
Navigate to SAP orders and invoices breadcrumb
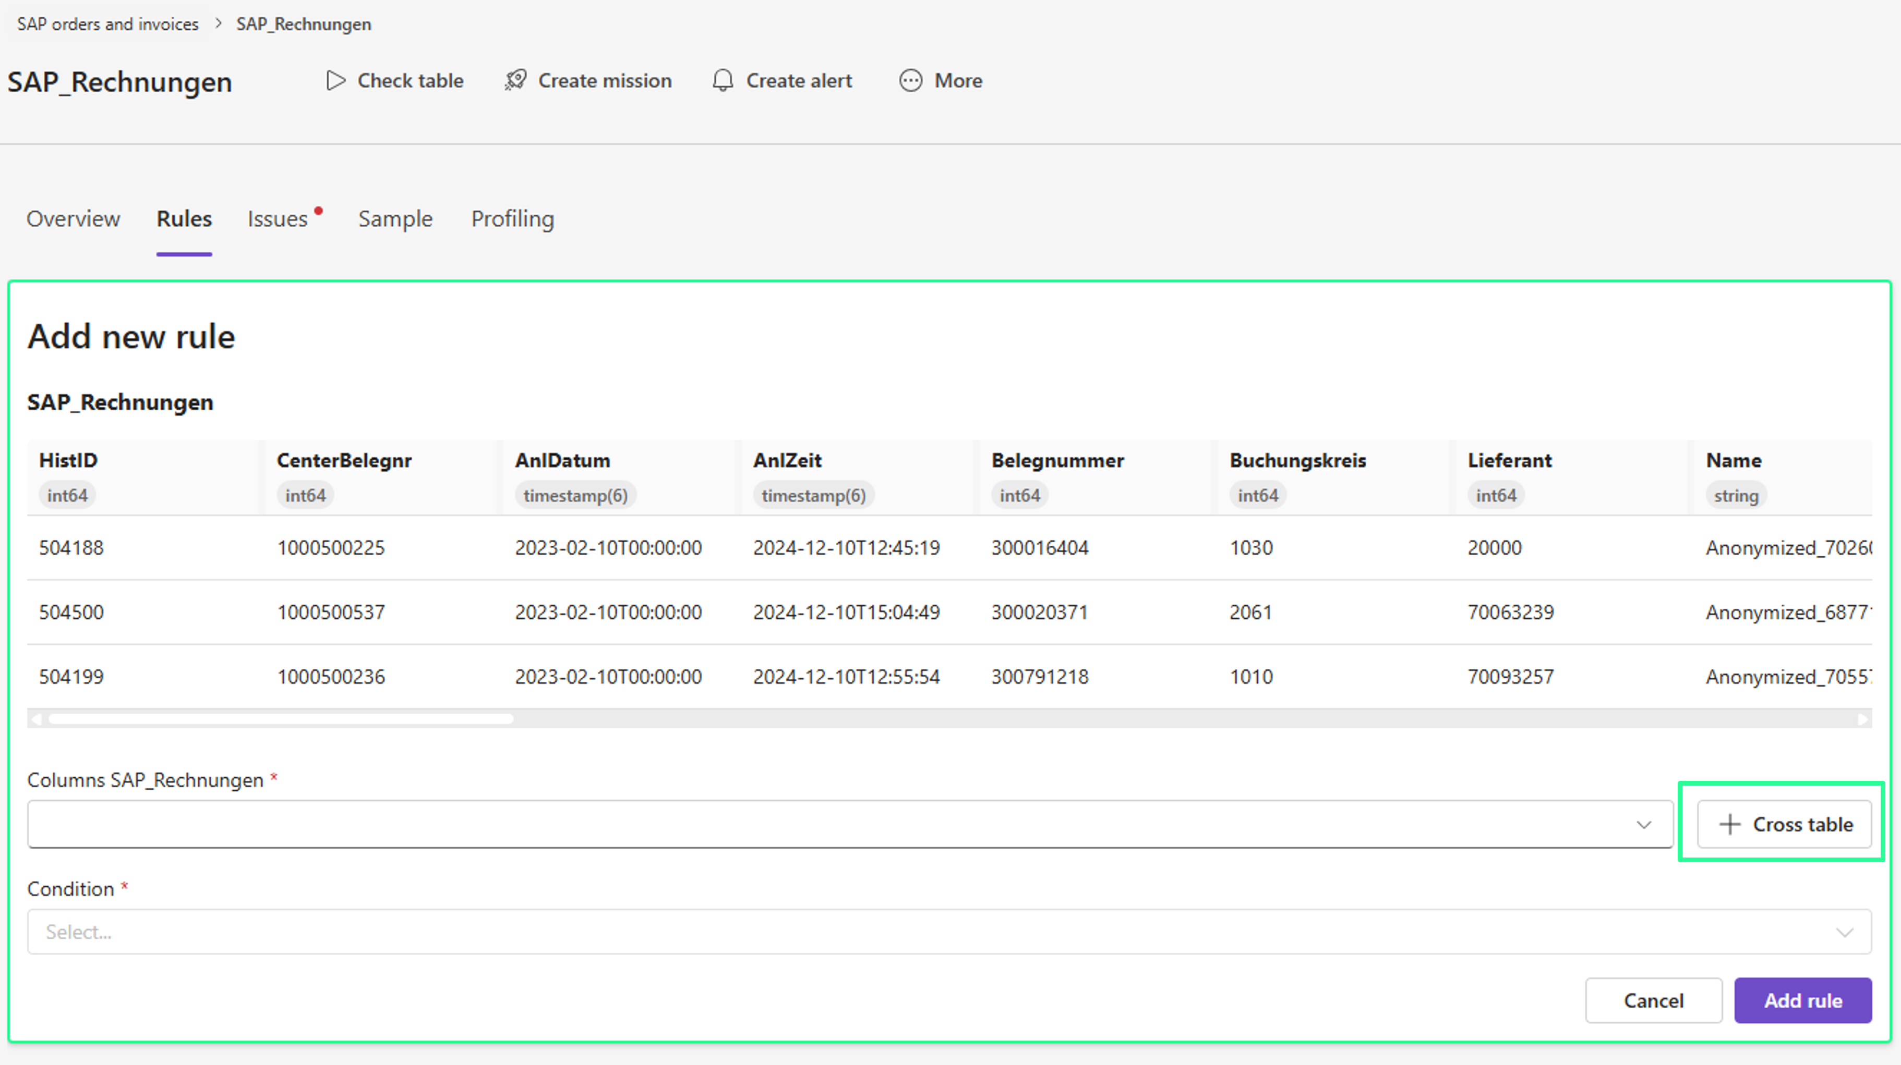108,23
